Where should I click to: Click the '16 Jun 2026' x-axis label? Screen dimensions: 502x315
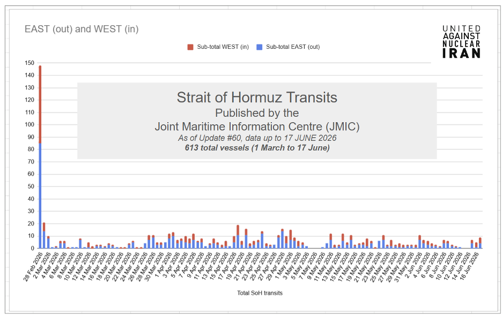[468, 266]
